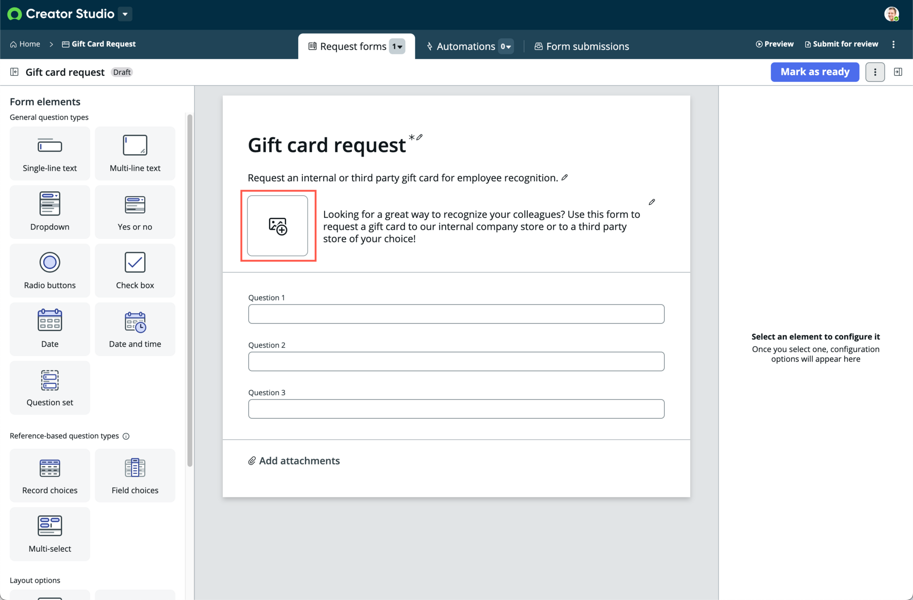Click the Preview button
The width and height of the screenshot is (913, 600).
[x=774, y=44]
